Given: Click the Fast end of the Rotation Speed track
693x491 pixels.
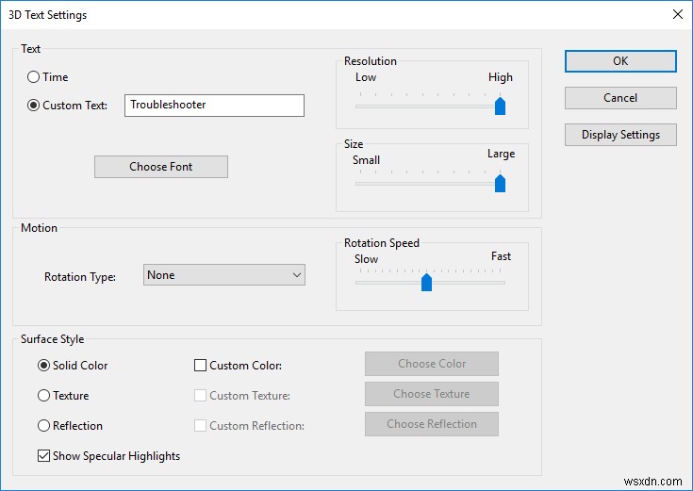Looking at the screenshot, I should [x=501, y=283].
